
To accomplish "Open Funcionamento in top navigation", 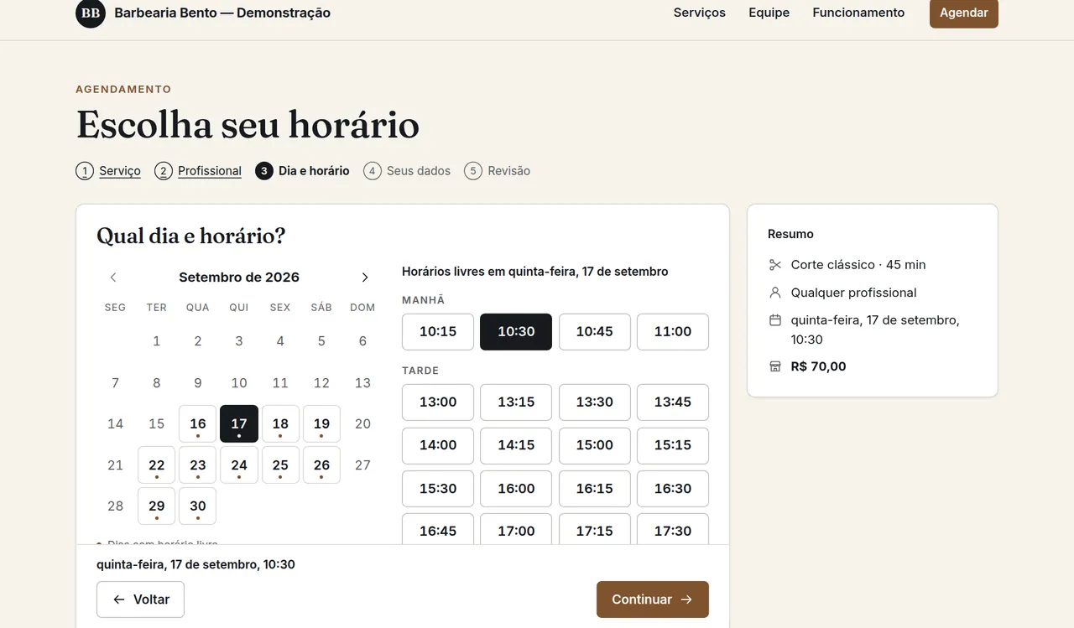I will 858,13.
